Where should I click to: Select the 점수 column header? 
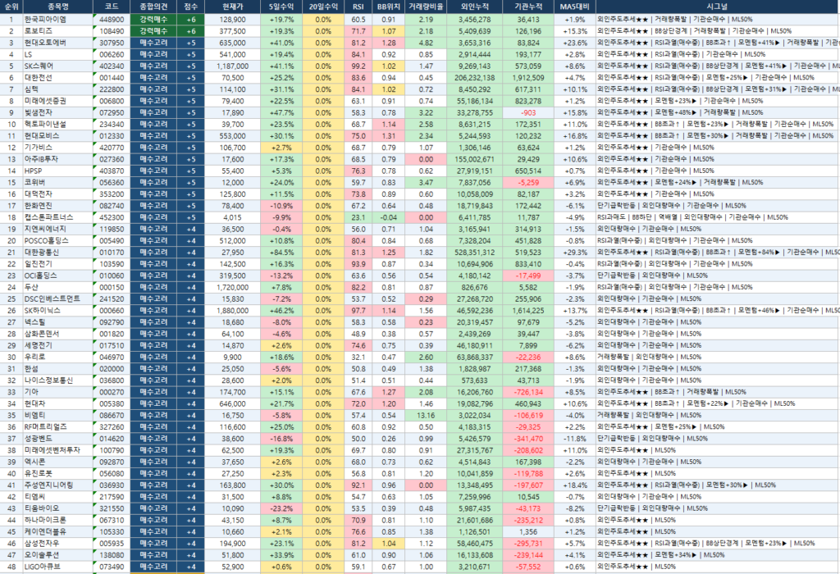pyautogui.click(x=190, y=7)
